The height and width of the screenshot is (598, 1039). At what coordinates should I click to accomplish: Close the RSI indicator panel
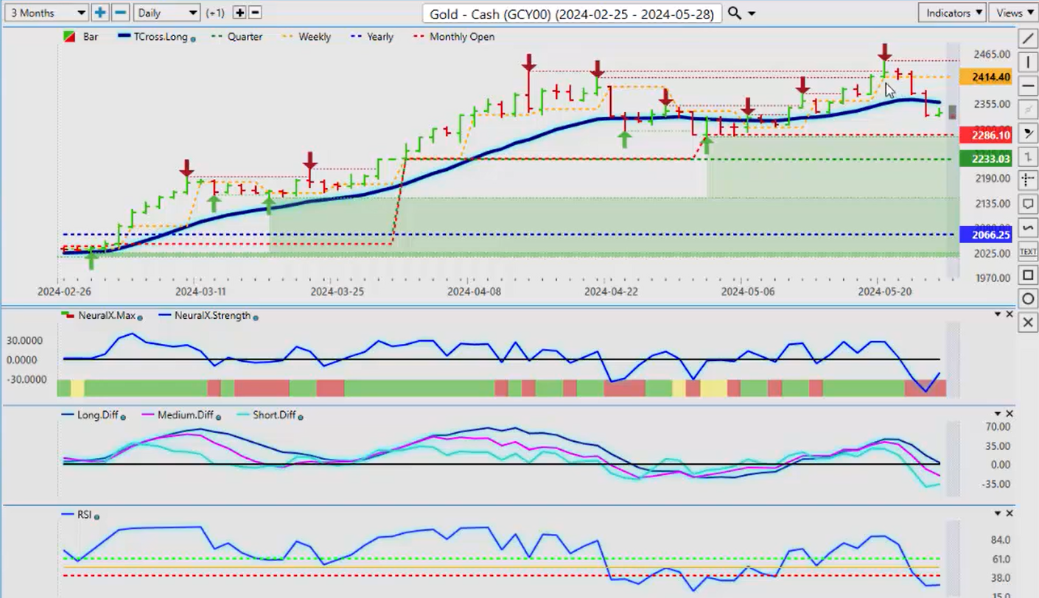pos(1010,513)
